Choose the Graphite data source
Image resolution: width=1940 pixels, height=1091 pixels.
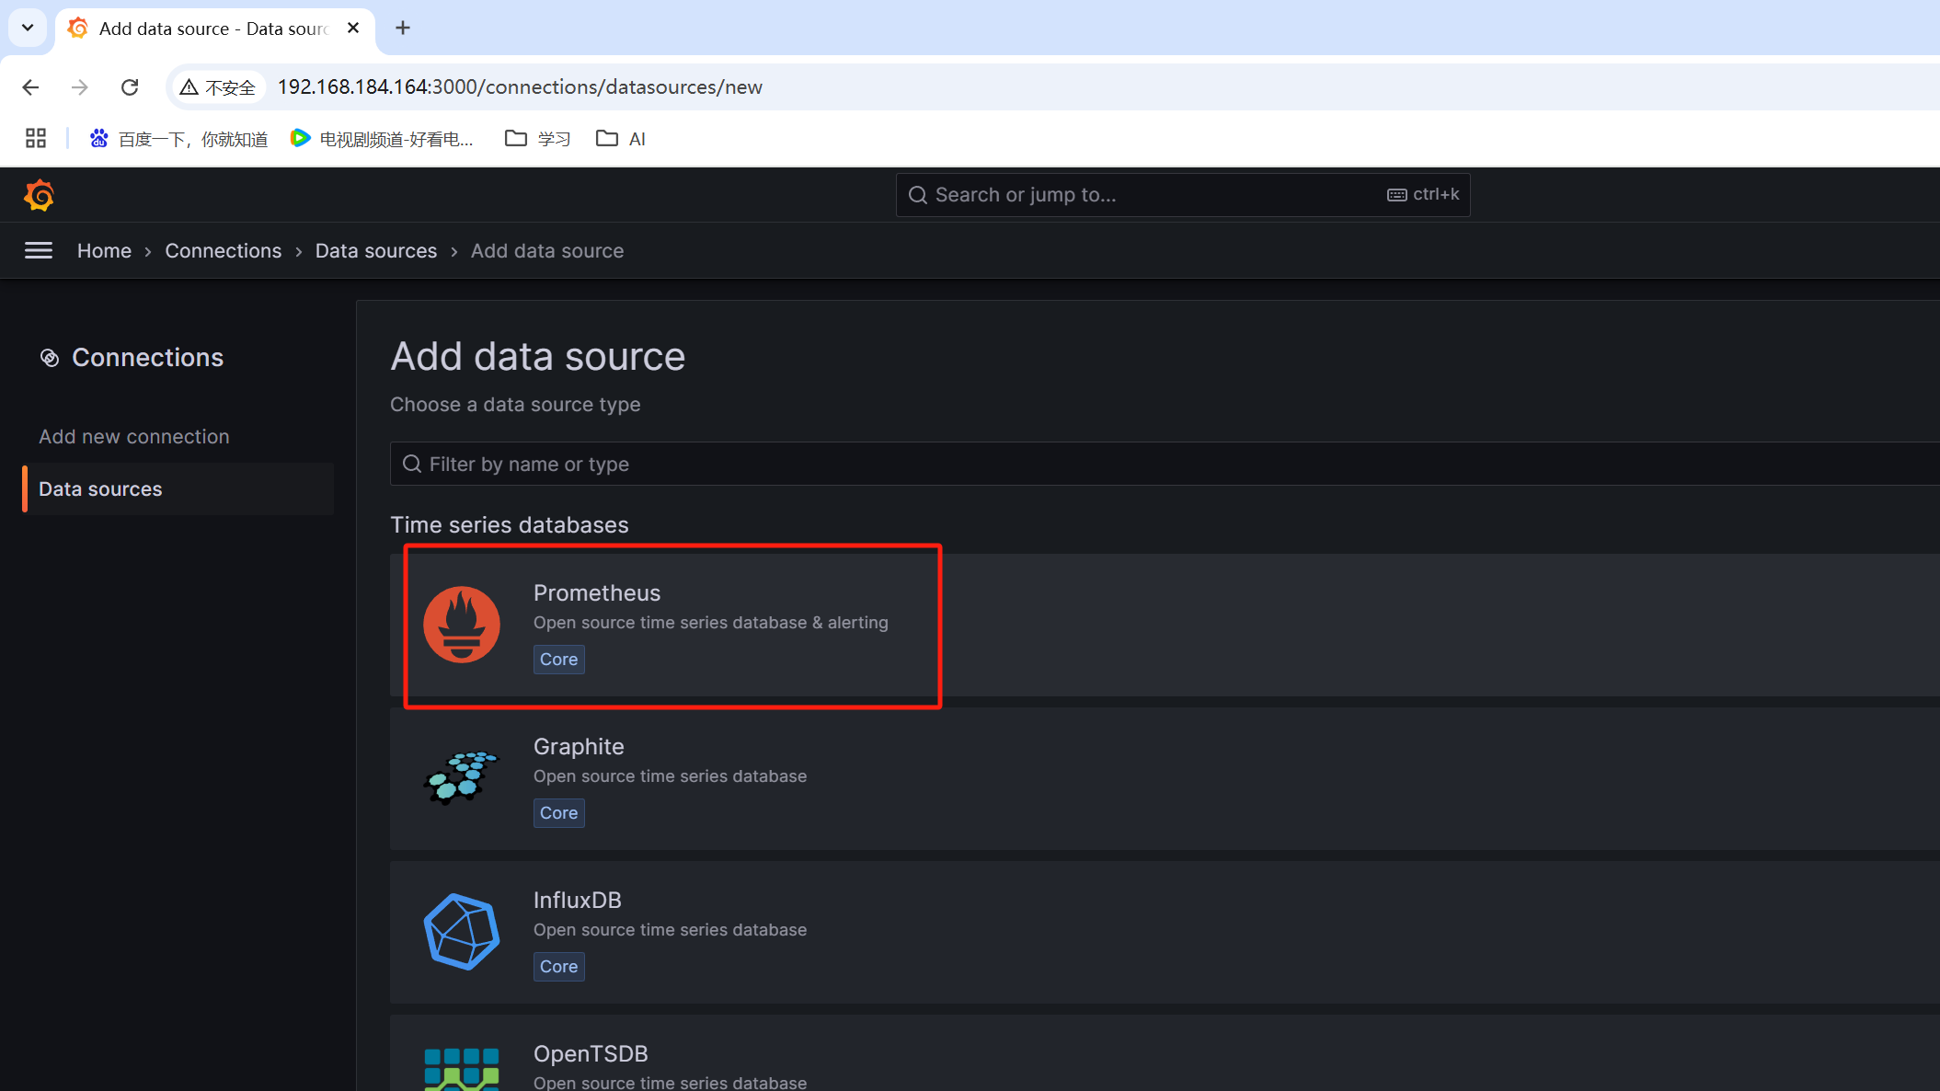click(1165, 778)
